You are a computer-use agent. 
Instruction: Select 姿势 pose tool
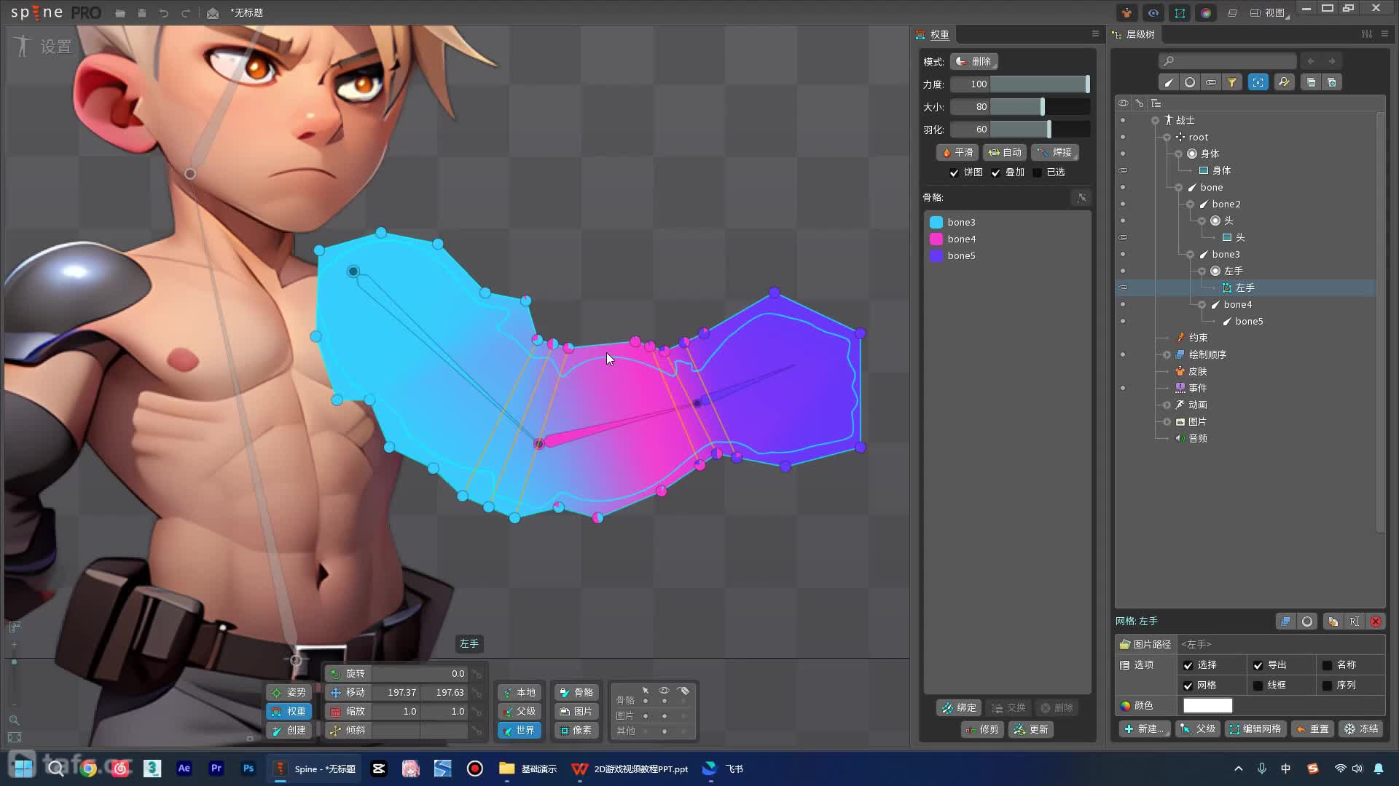[289, 692]
